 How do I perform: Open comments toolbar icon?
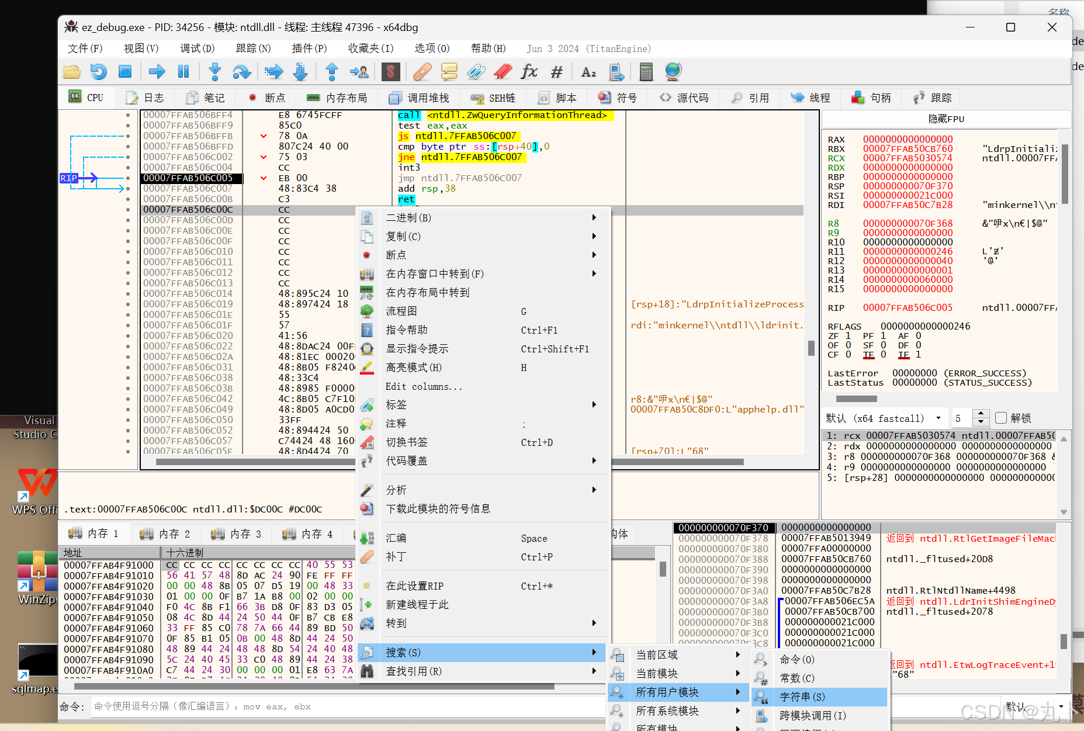coord(449,72)
